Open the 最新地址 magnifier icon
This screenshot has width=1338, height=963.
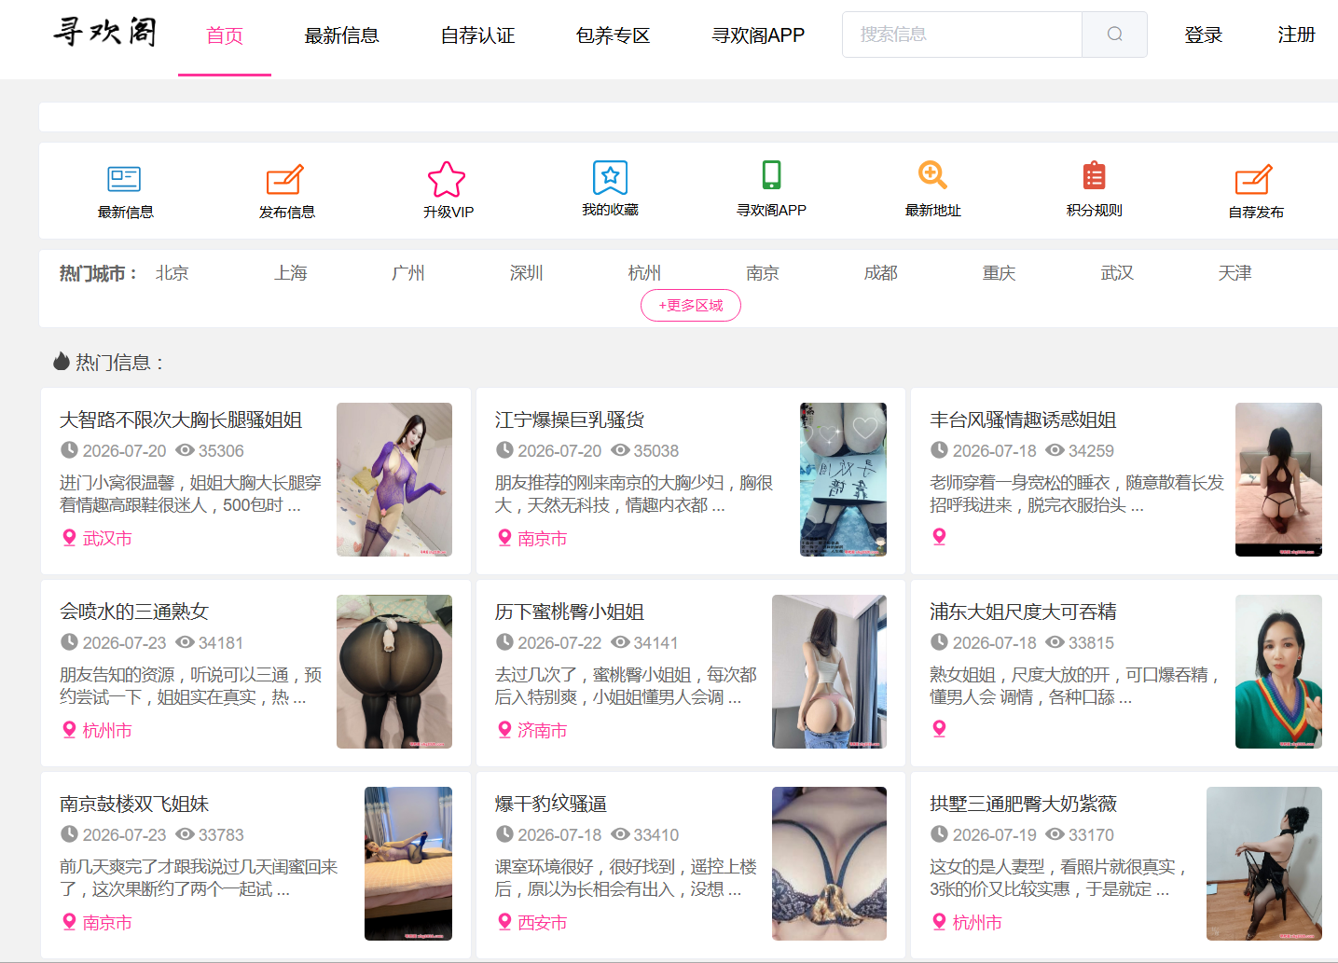[932, 175]
